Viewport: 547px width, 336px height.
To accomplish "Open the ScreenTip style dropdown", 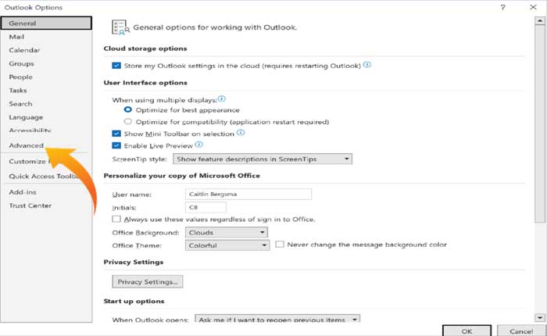I will (263, 159).
